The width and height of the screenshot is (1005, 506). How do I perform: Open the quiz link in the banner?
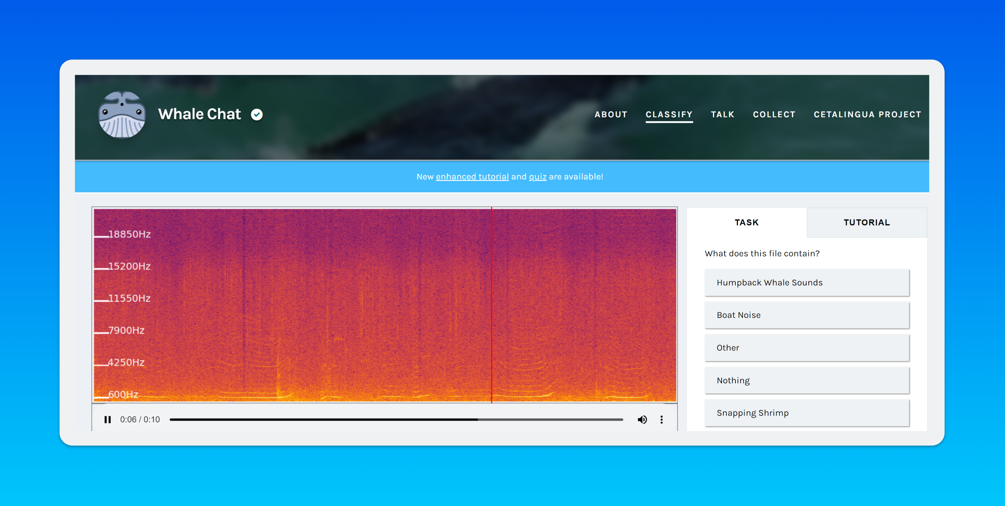pyautogui.click(x=537, y=177)
